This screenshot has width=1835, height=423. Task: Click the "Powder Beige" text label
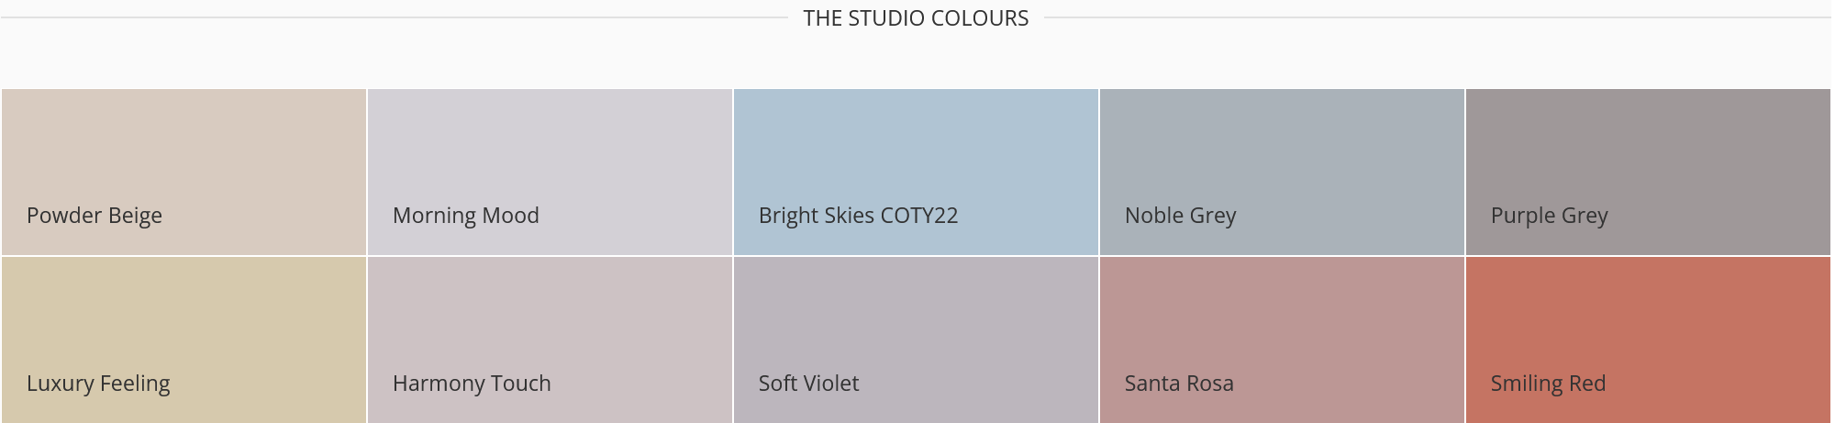pyautogui.click(x=95, y=217)
